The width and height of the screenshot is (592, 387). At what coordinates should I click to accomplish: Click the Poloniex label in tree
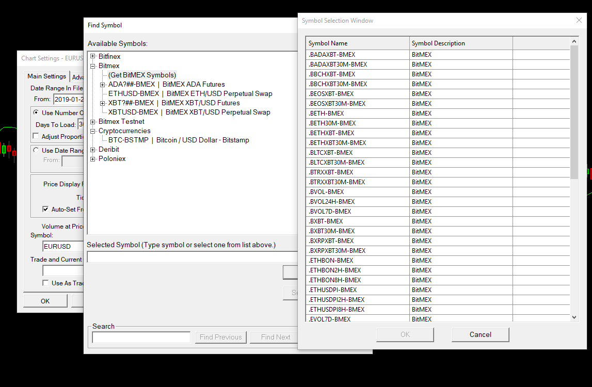coord(112,159)
